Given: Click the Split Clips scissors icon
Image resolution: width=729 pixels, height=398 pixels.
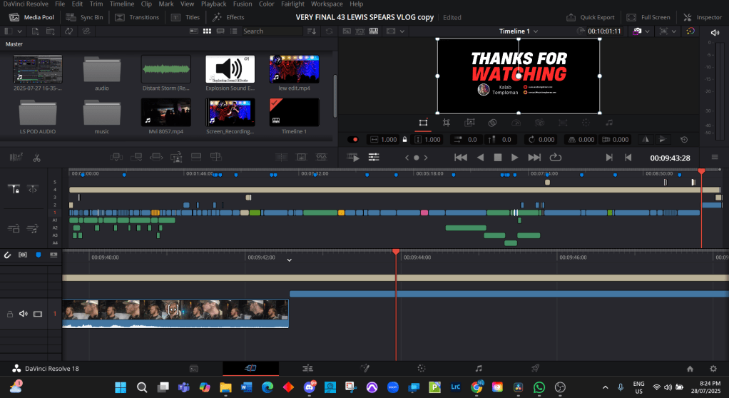Looking at the screenshot, I should [x=36, y=157].
